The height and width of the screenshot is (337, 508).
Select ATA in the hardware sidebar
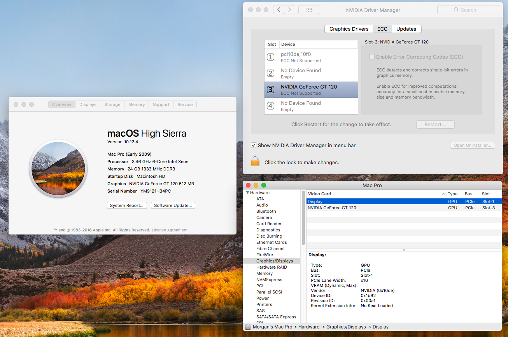point(260,199)
